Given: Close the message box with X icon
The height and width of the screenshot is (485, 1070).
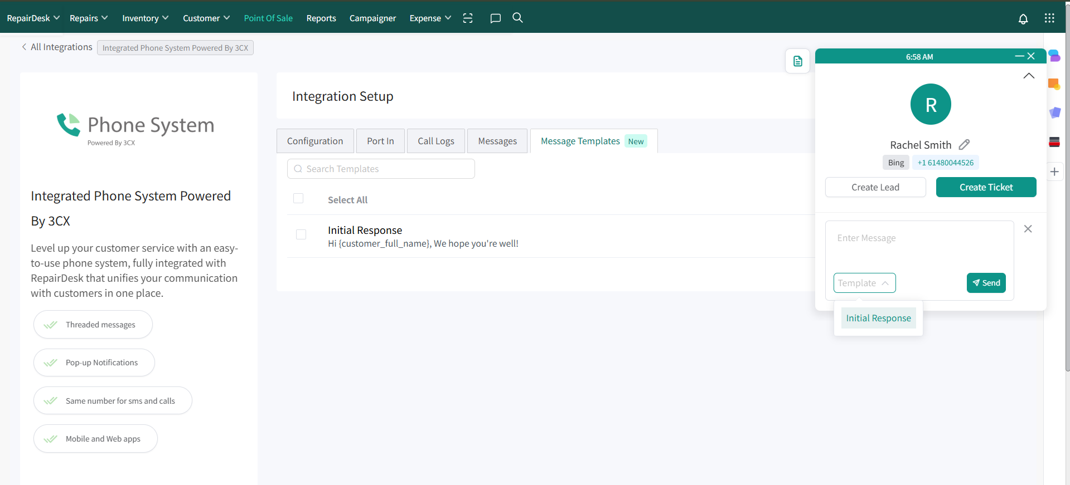Looking at the screenshot, I should coord(1028,229).
